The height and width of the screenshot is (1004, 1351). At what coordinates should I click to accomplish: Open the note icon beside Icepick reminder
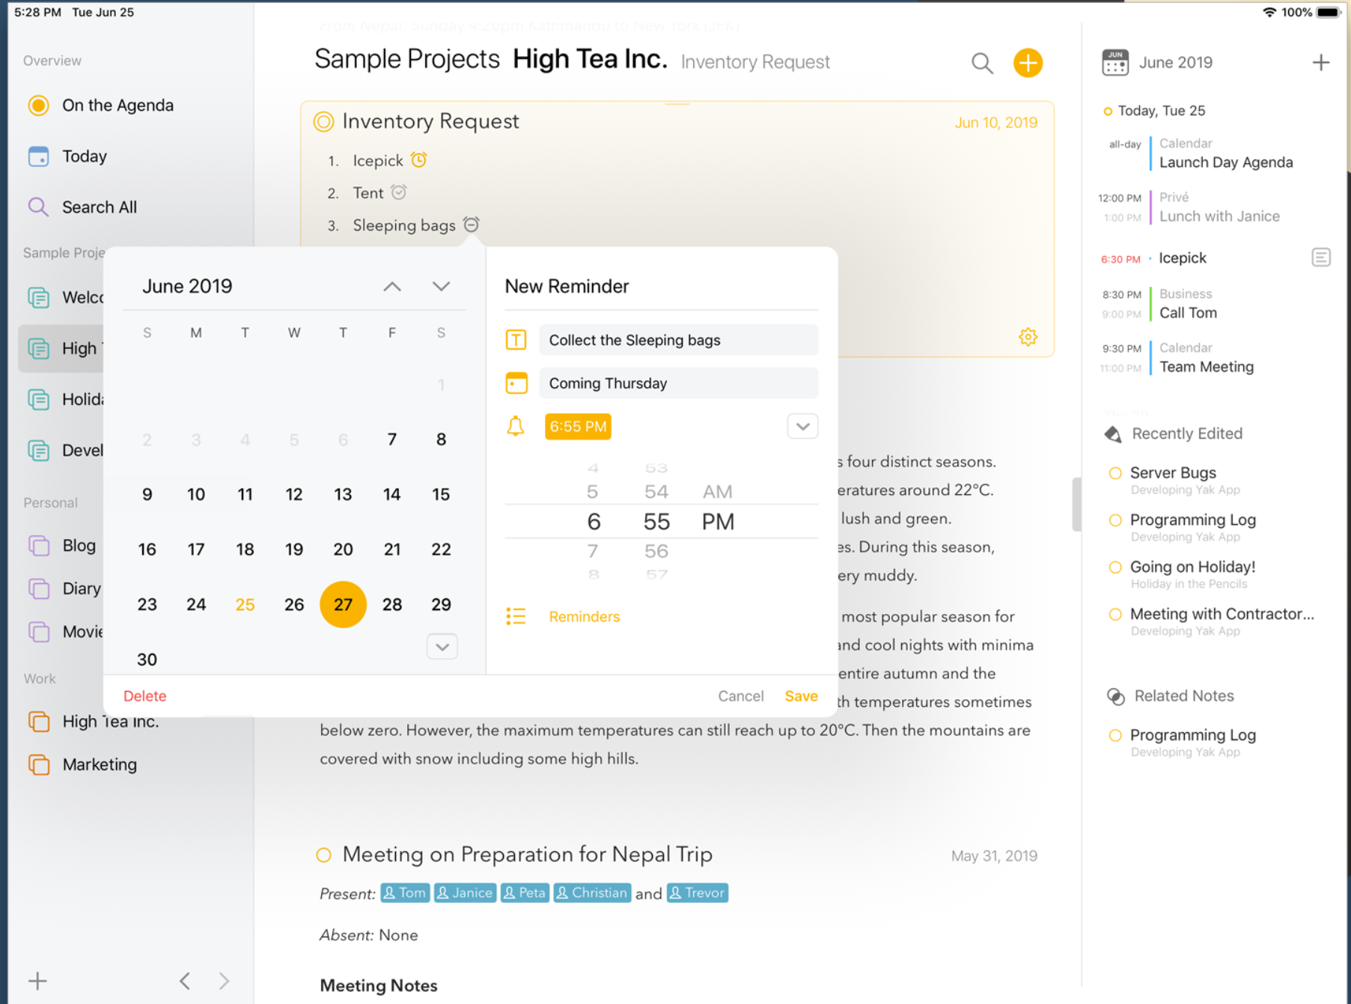[1320, 258]
